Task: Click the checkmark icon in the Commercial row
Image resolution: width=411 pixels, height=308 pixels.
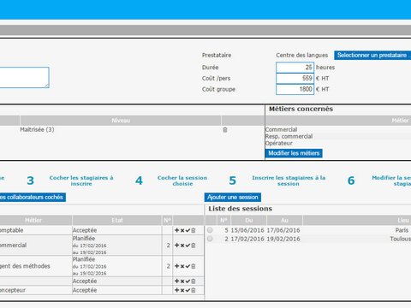Action: [188, 246]
